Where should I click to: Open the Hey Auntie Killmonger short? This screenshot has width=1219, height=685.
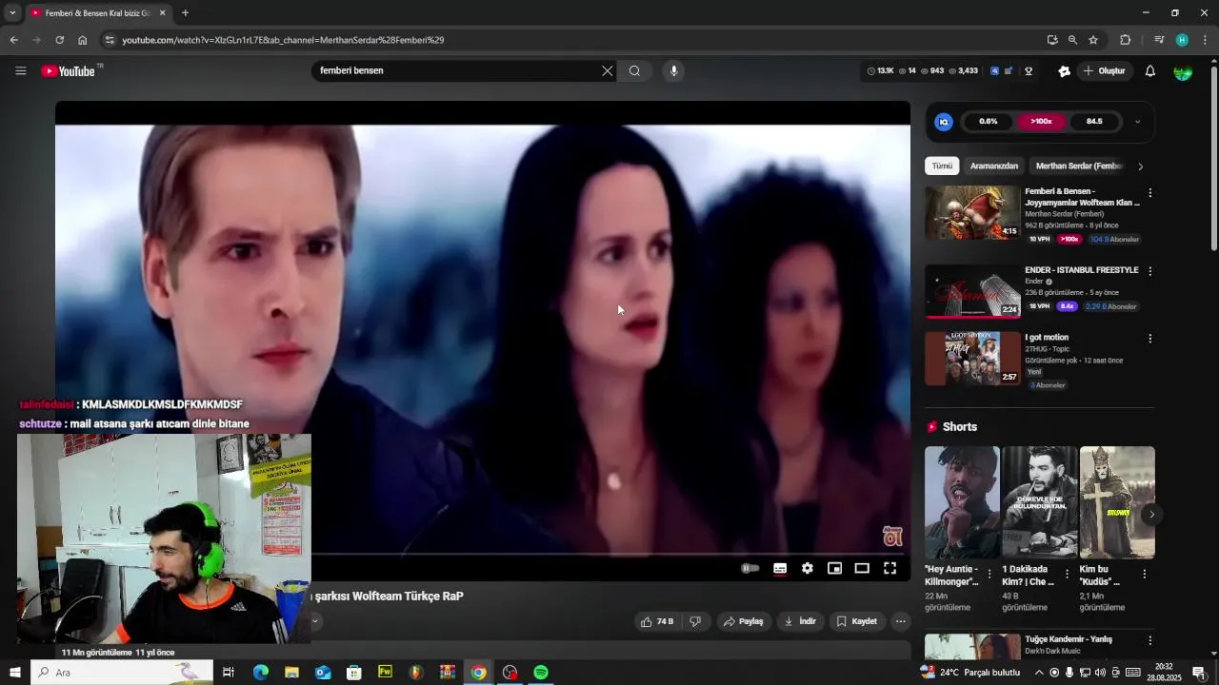962,502
